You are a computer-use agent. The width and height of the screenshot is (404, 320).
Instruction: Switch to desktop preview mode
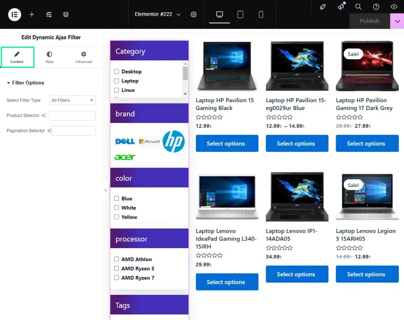pyautogui.click(x=219, y=15)
